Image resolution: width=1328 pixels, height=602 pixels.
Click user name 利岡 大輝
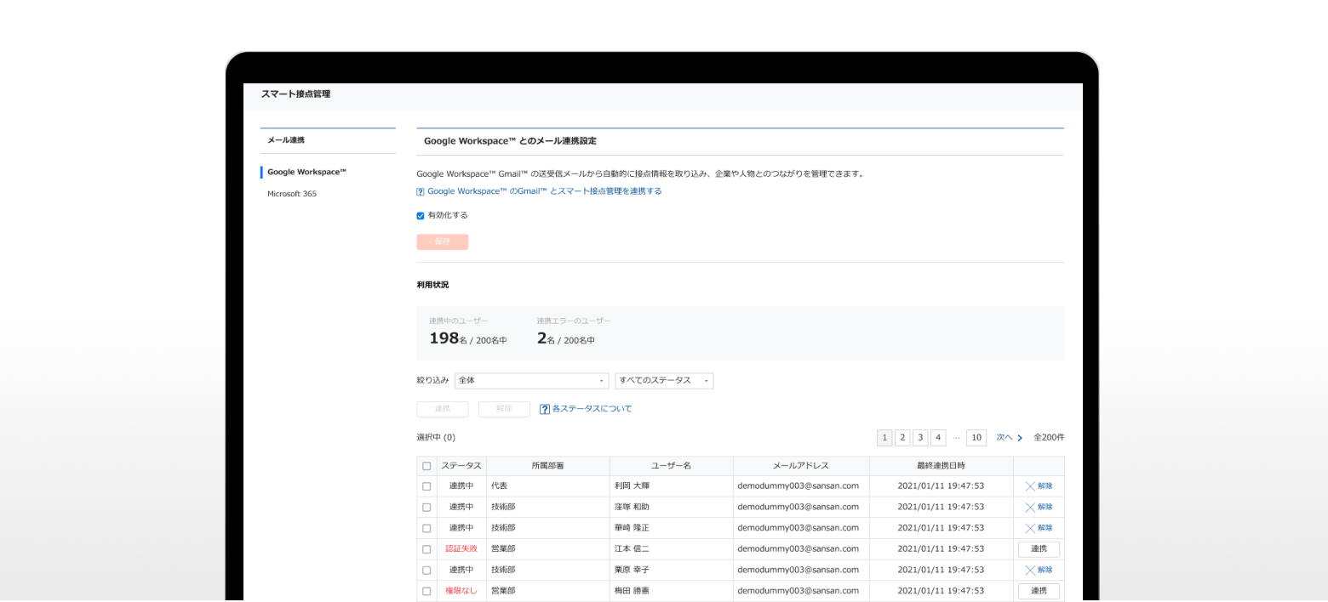pyautogui.click(x=631, y=486)
